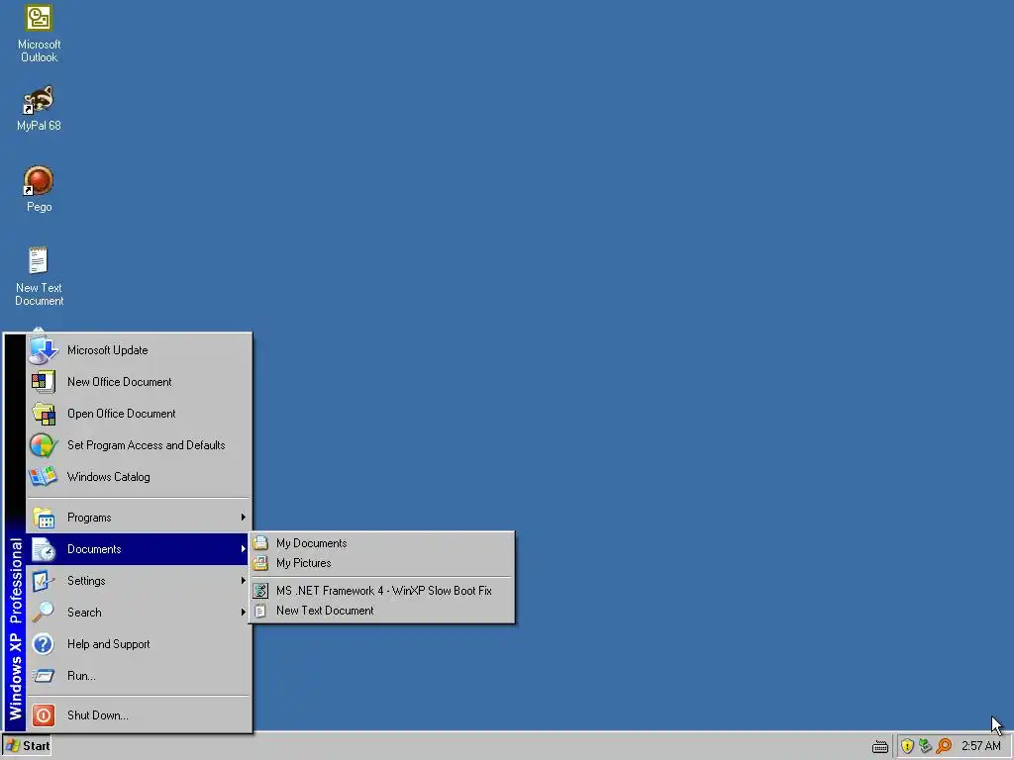The height and width of the screenshot is (760, 1014).
Task: Click the orange magnifier tray icon
Action: [944, 746]
